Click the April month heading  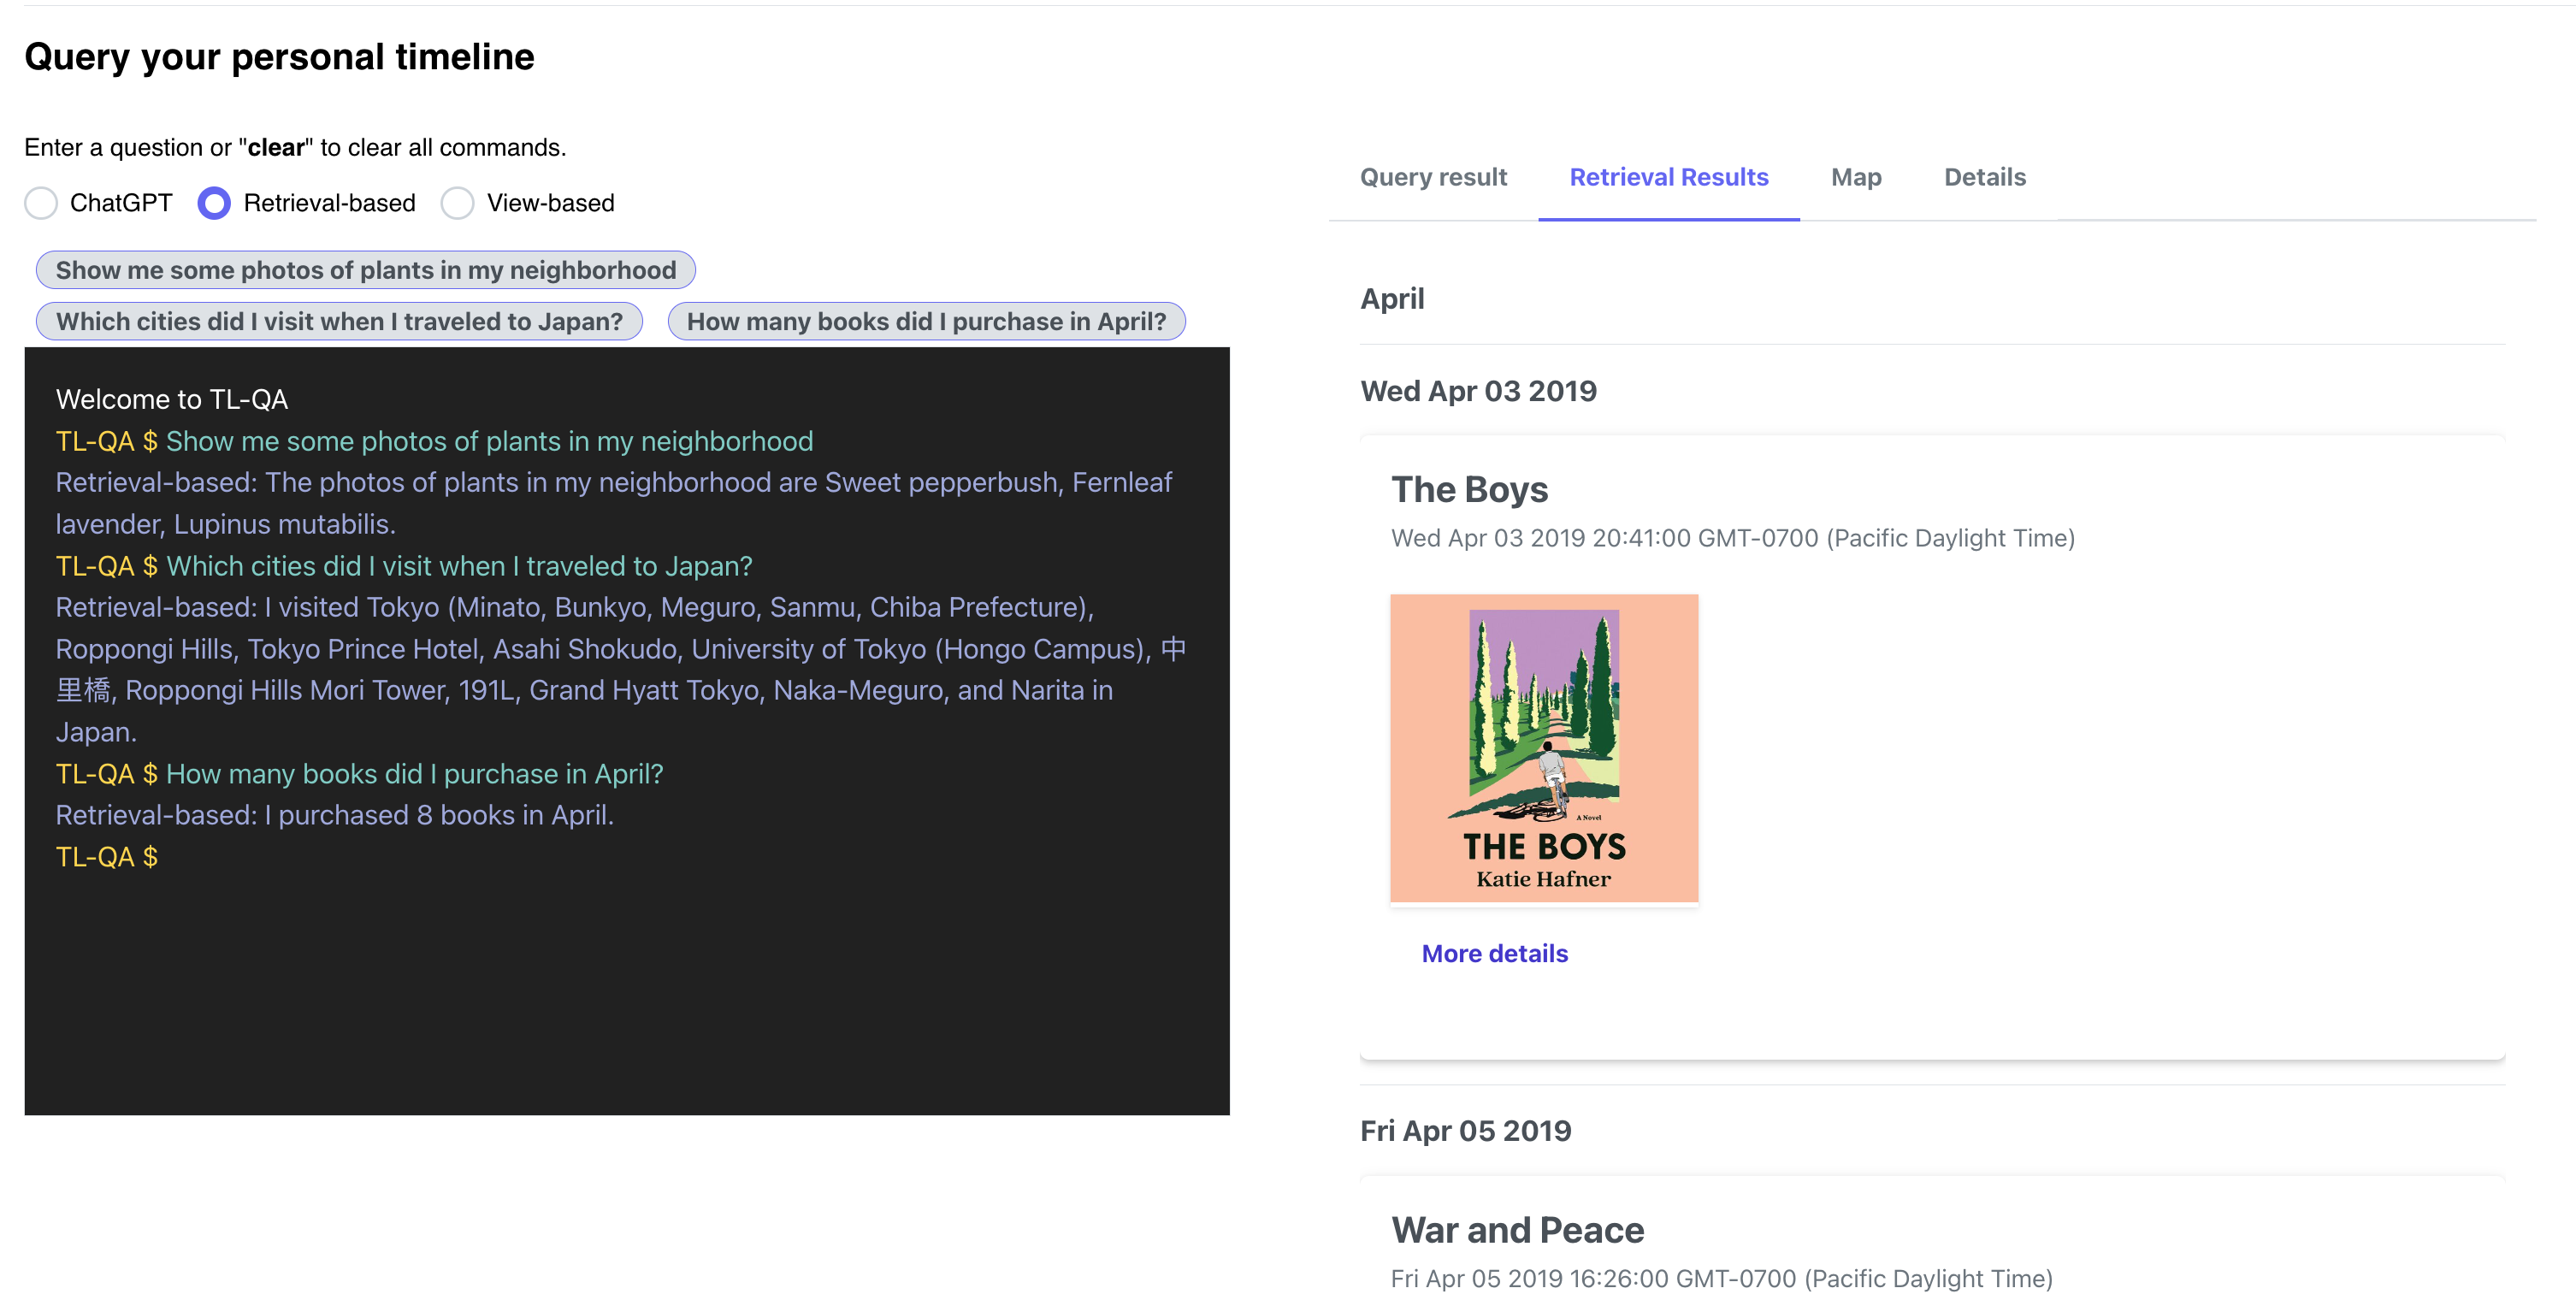pos(1392,299)
